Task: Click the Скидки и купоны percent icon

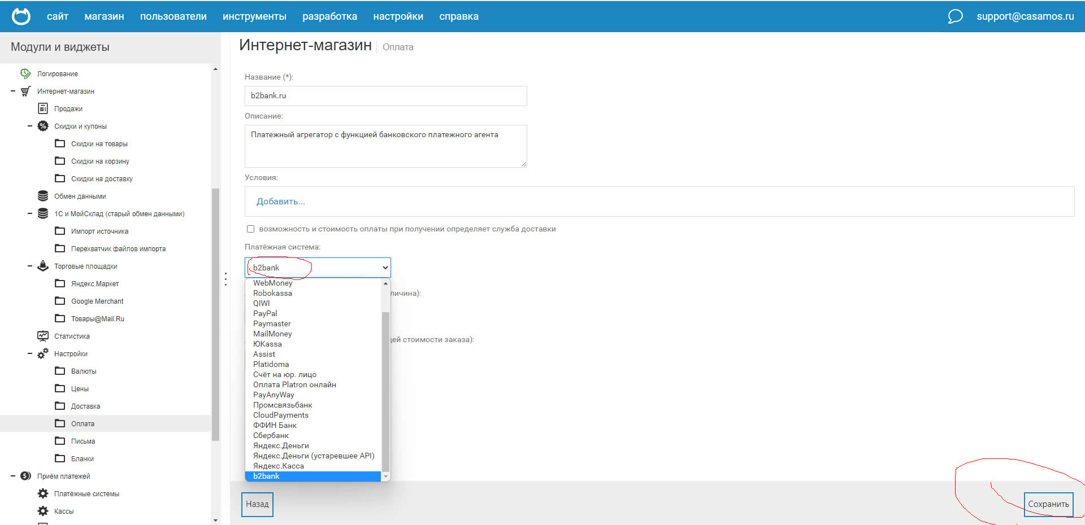Action: click(43, 126)
